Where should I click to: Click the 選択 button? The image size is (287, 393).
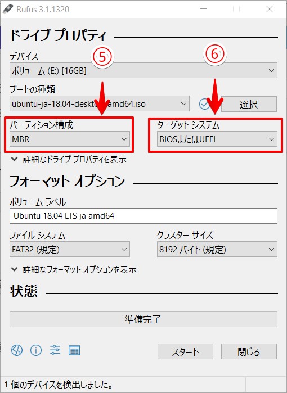tap(249, 104)
